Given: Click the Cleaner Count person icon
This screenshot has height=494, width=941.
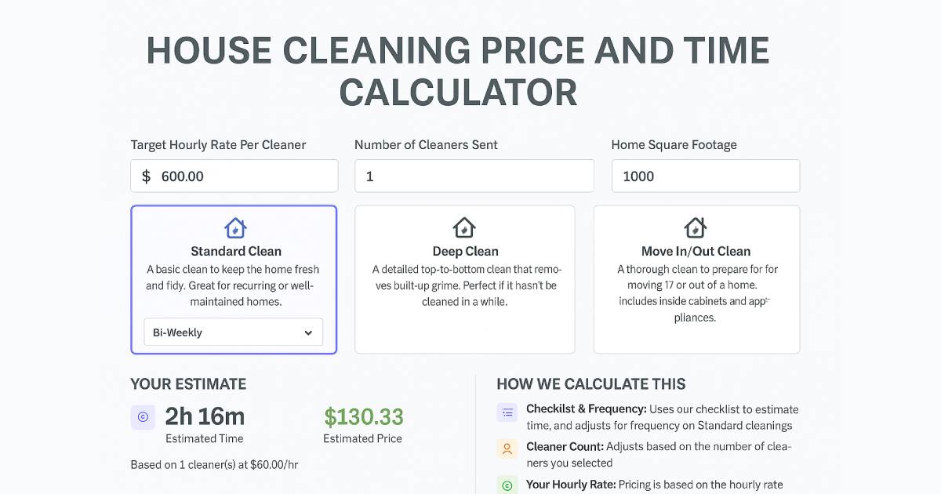Looking at the screenshot, I should point(507,449).
